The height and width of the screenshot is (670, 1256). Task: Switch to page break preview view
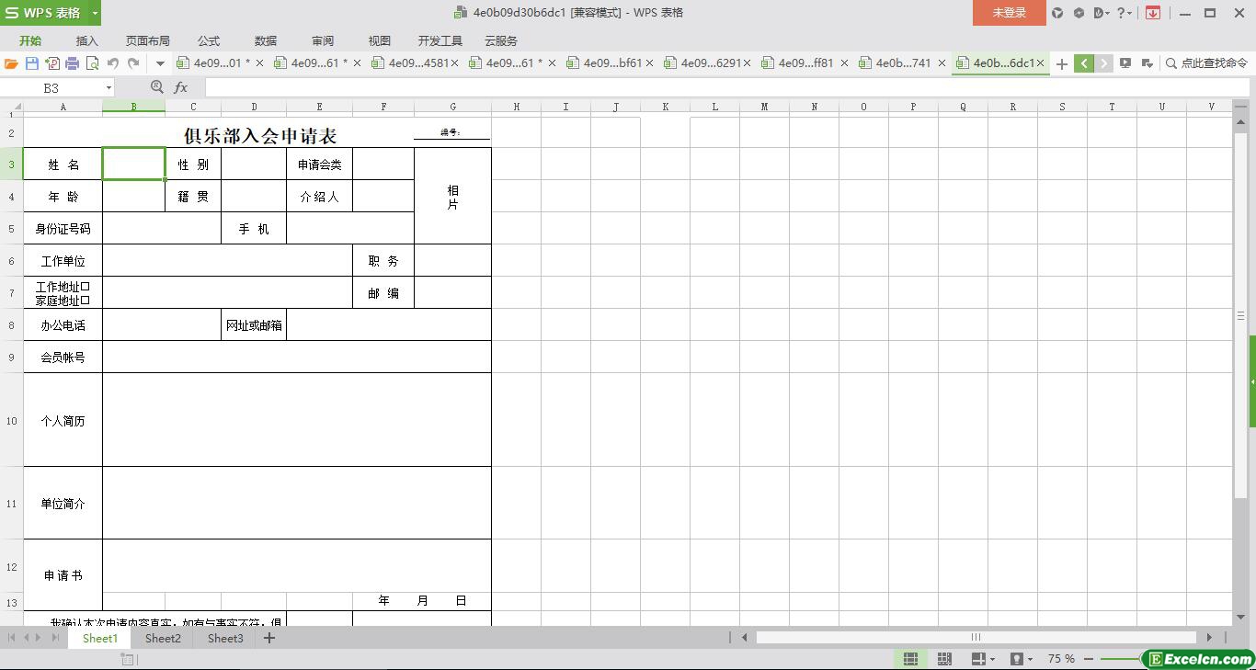(944, 659)
